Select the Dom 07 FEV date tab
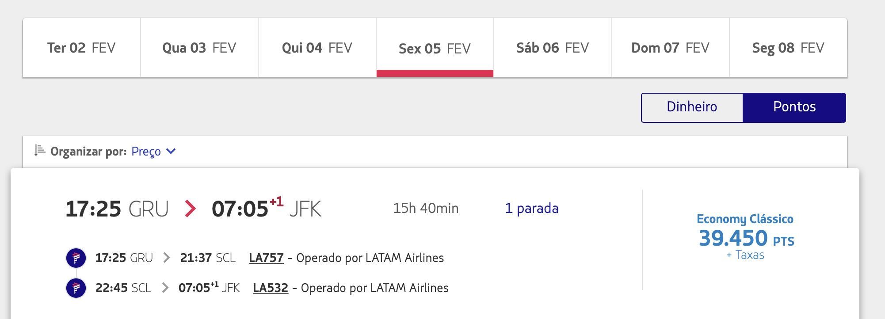The height and width of the screenshot is (319, 885). 670,48
